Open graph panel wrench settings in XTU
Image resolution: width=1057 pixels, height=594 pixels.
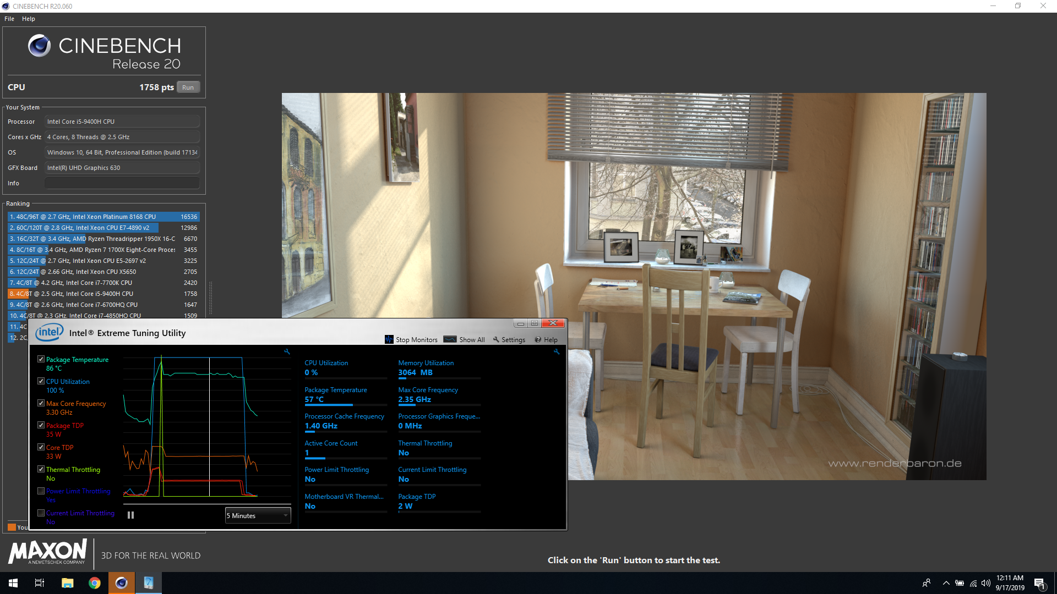pos(287,351)
